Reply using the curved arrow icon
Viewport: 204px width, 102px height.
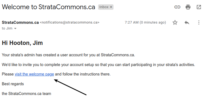(187, 23)
